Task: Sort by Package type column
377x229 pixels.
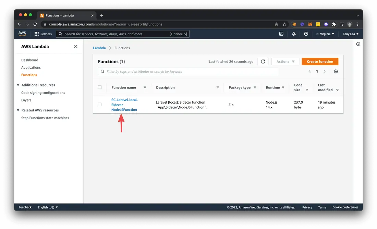Action: 255,87
